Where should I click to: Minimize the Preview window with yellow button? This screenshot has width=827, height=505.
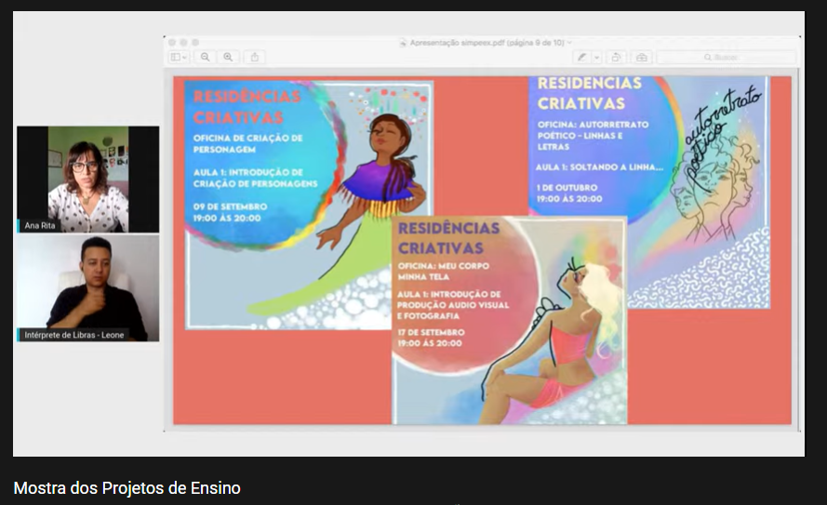click(x=183, y=43)
